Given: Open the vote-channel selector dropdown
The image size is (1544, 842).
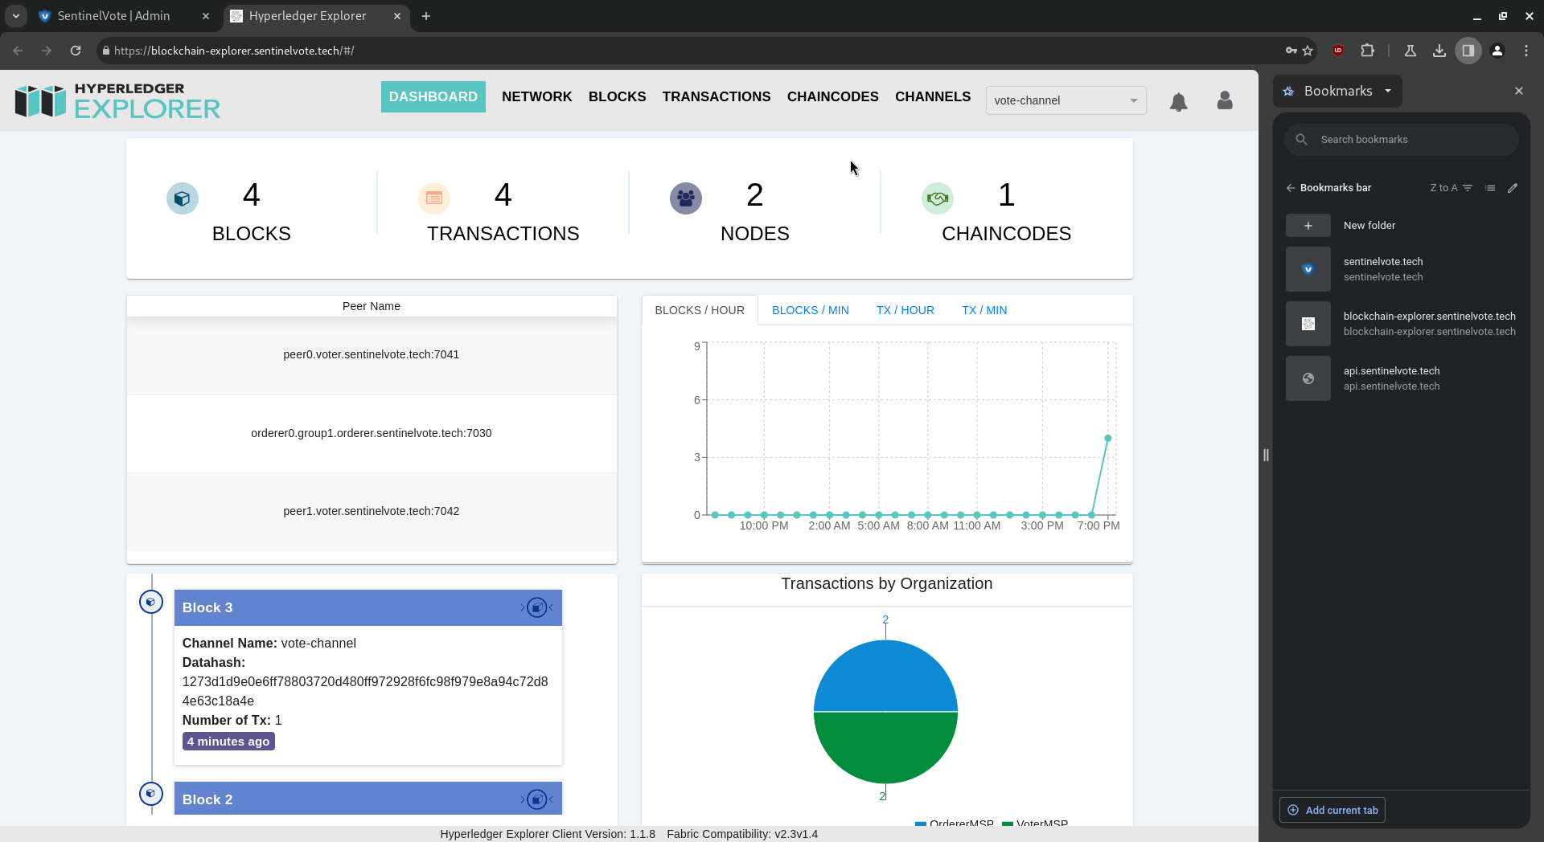Looking at the screenshot, I should tap(1066, 100).
